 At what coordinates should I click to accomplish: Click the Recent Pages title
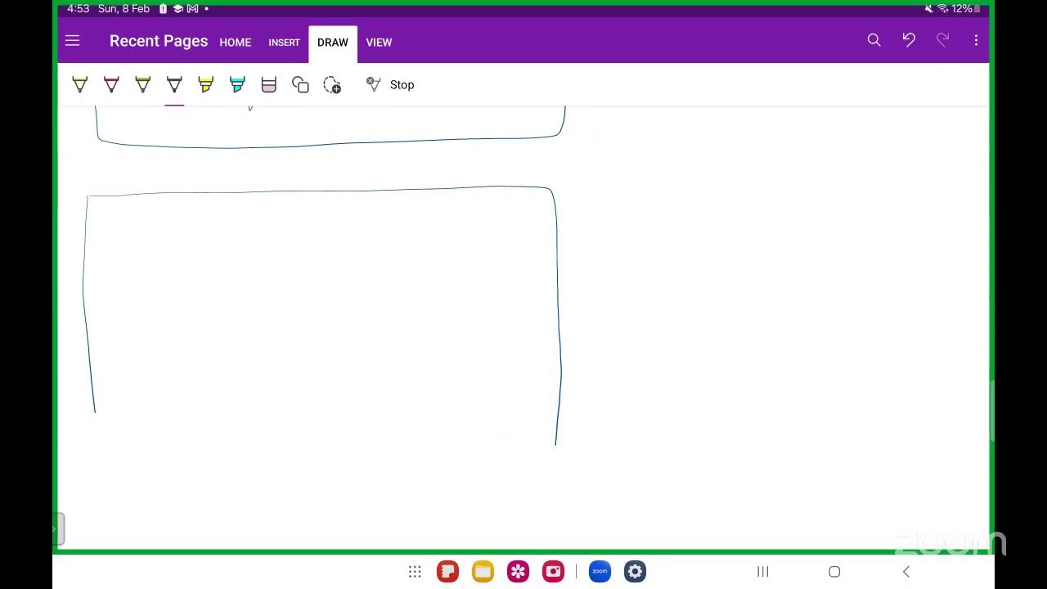coord(159,41)
